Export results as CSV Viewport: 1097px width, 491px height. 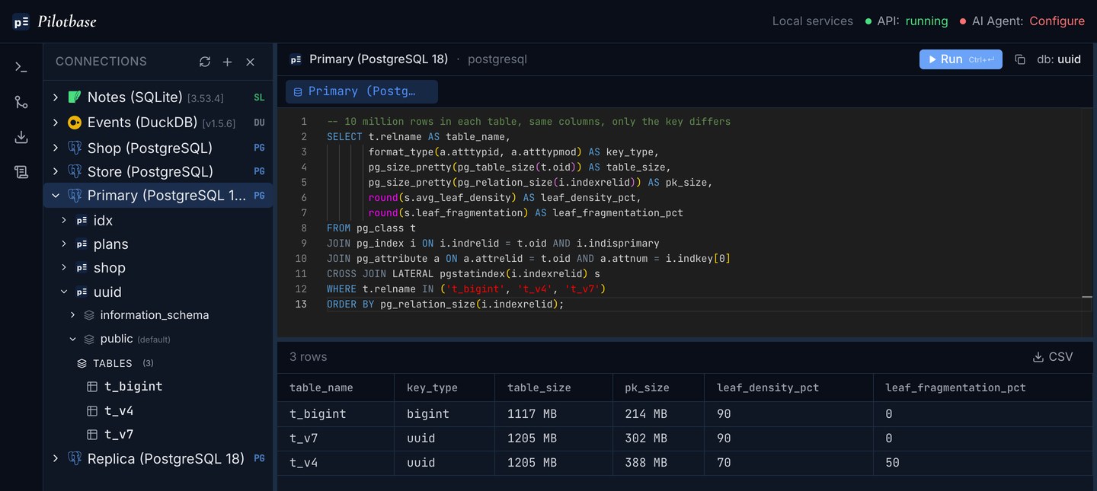(x=1053, y=357)
